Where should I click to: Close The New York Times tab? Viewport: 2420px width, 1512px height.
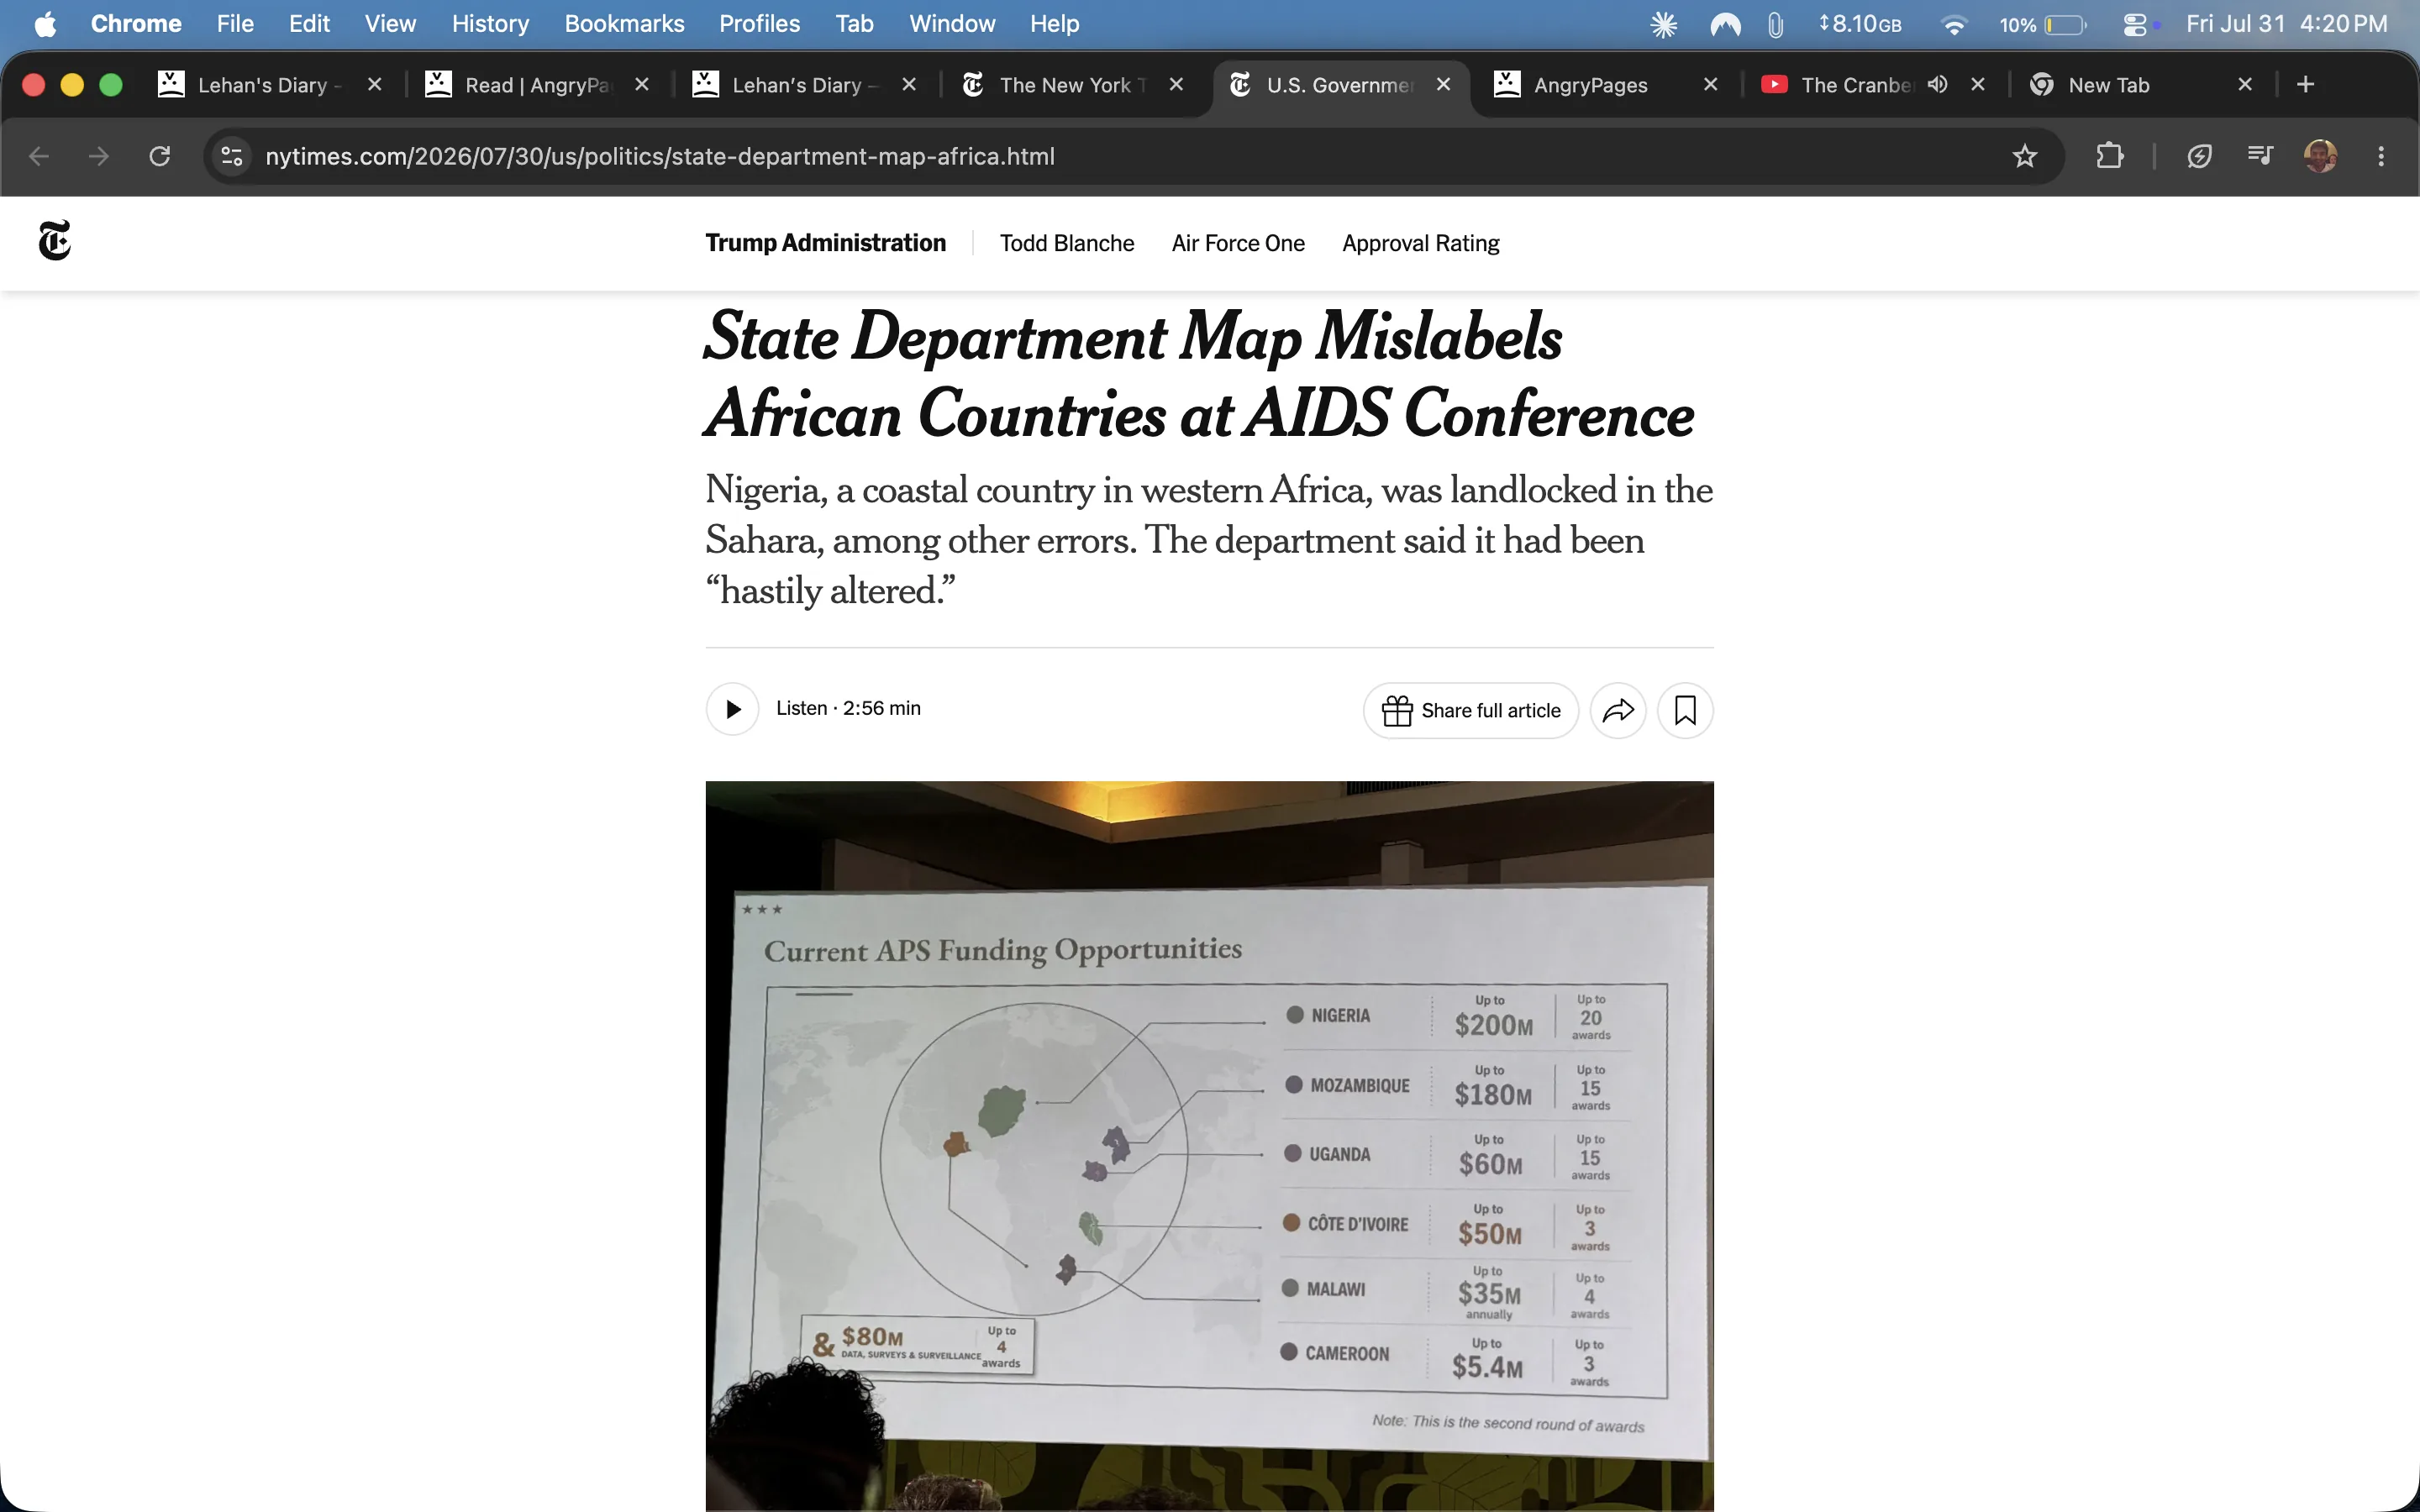pos(1176,85)
